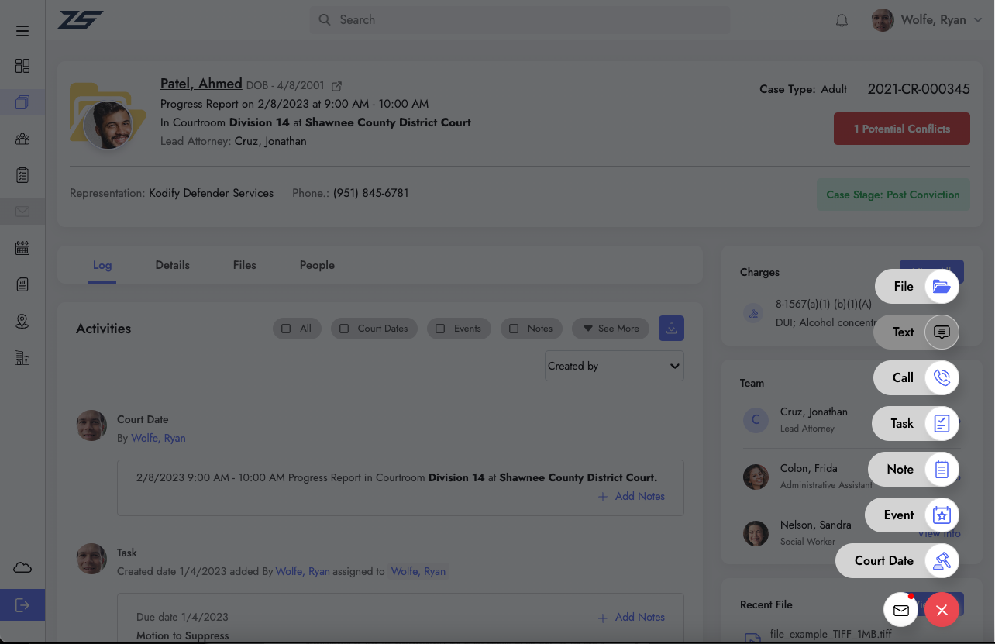
Task: Check the All activities filter
Action: coord(286,329)
